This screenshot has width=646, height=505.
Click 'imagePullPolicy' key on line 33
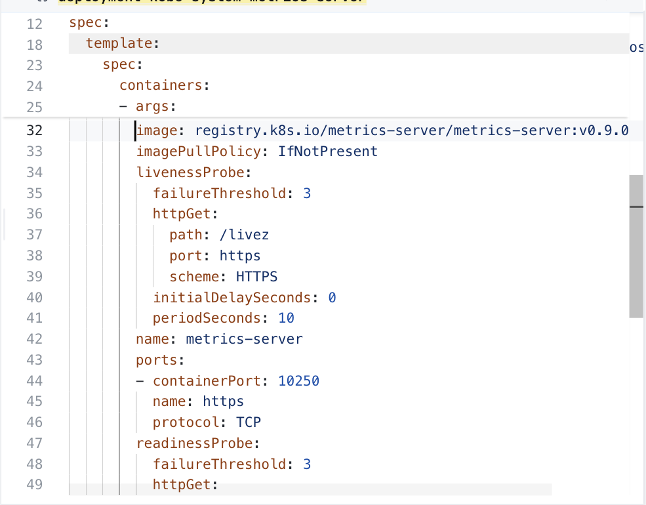199,151
